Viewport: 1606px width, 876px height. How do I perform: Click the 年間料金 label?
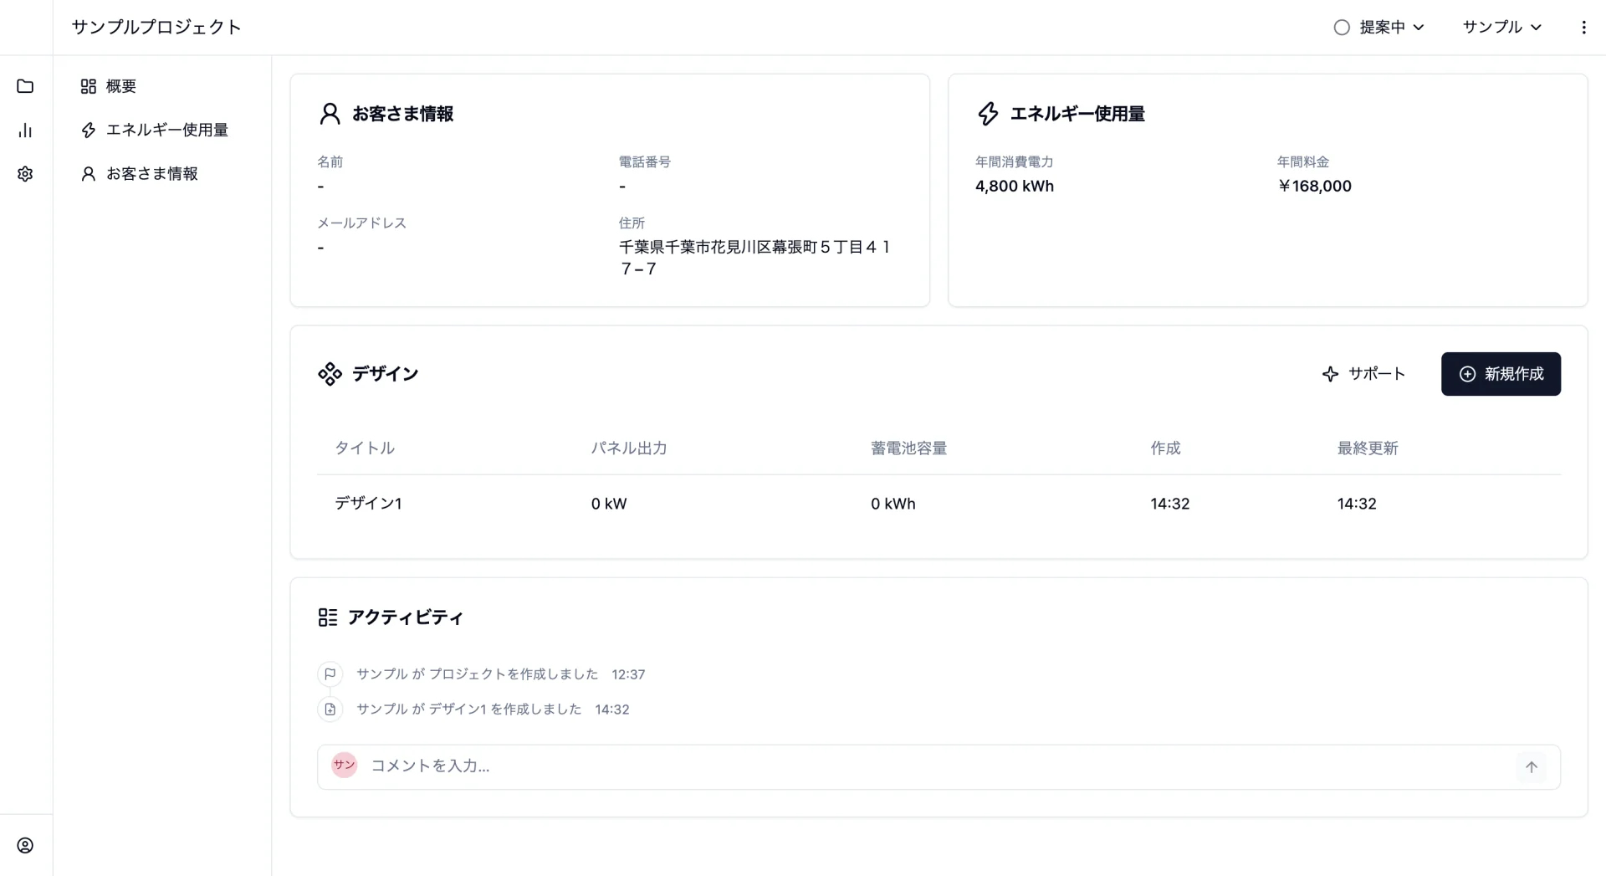tap(1303, 161)
